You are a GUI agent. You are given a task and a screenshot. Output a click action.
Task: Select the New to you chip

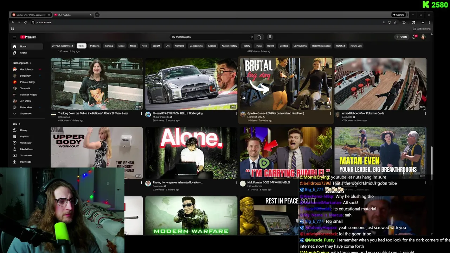tap(356, 46)
